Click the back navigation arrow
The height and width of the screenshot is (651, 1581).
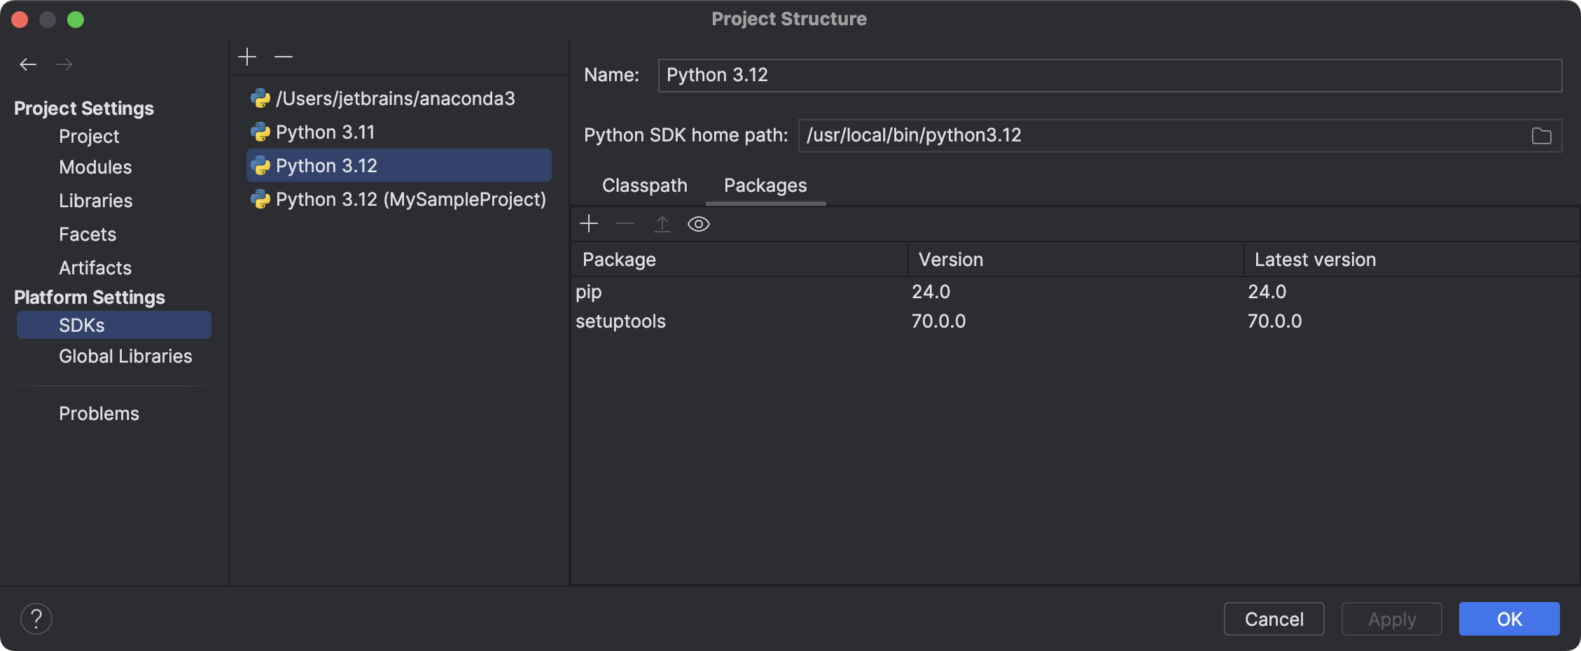pos(28,64)
